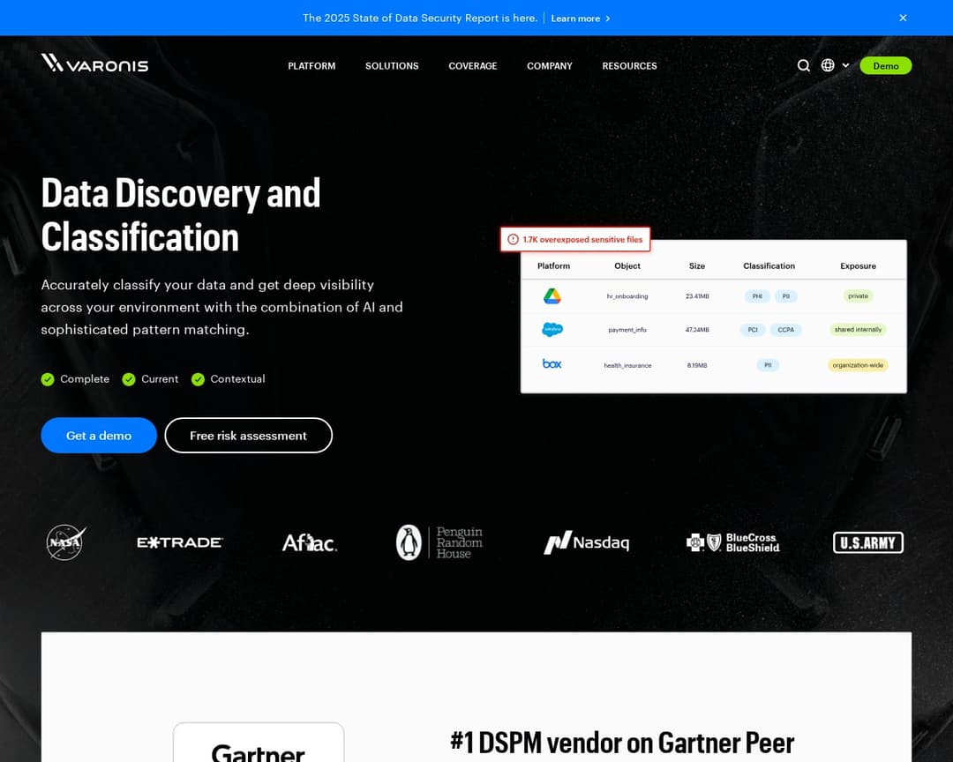Click the Exposure column header
The height and width of the screenshot is (762, 953).
tap(859, 266)
